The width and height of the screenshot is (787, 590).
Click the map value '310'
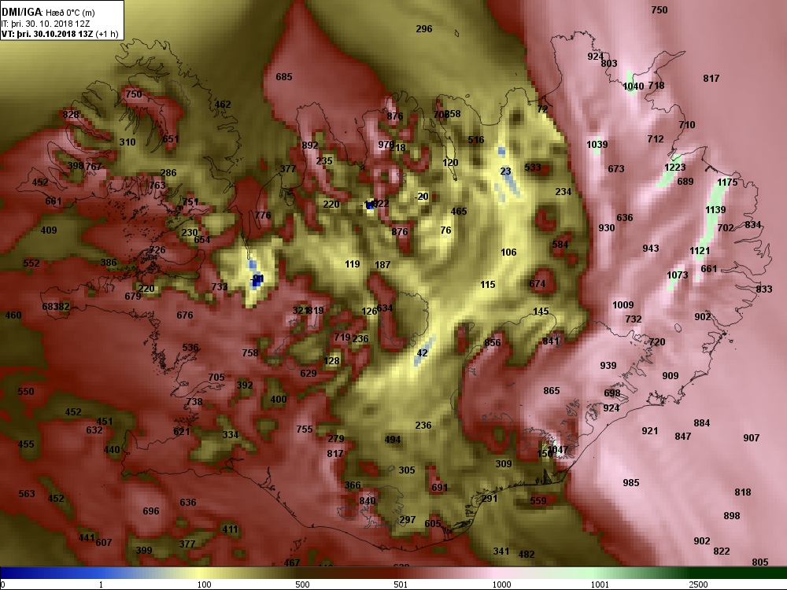click(x=127, y=142)
